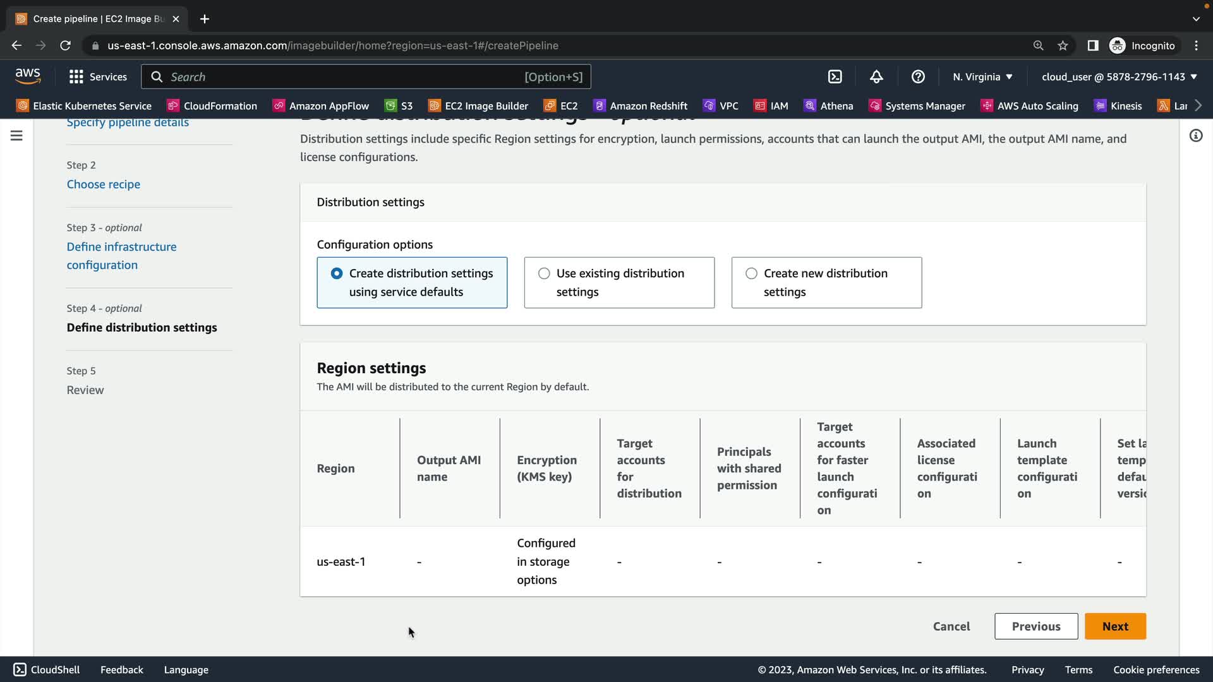
Task: Select Use existing distribution settings option
Action: pos(544,273)
